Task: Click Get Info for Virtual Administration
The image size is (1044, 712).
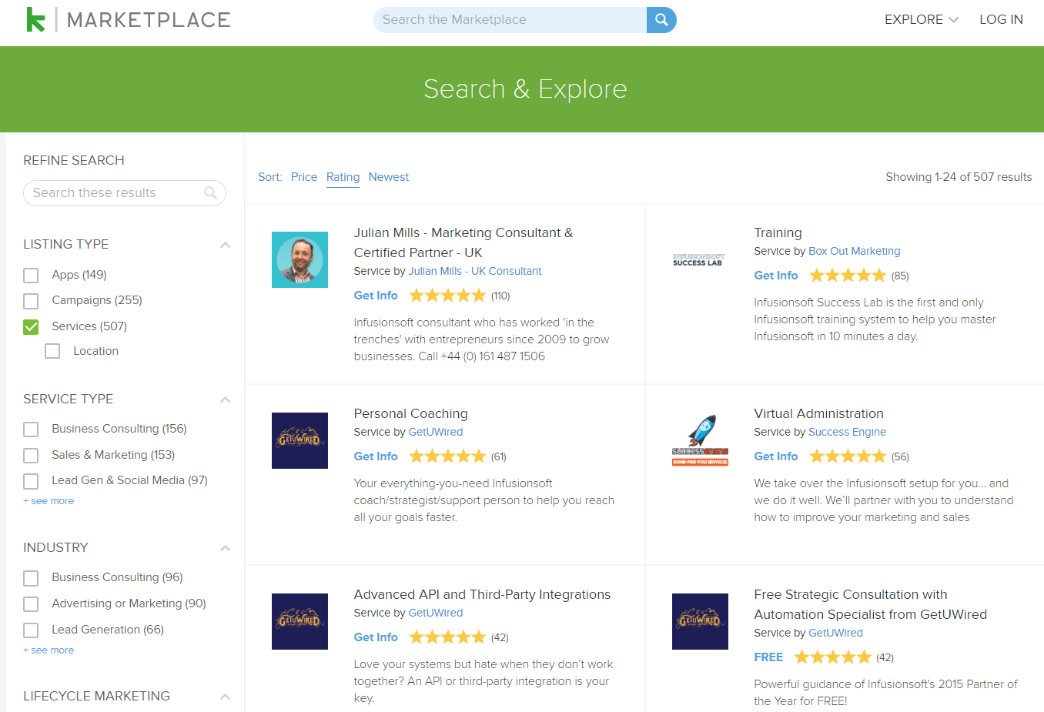Action: pos(776,456)
